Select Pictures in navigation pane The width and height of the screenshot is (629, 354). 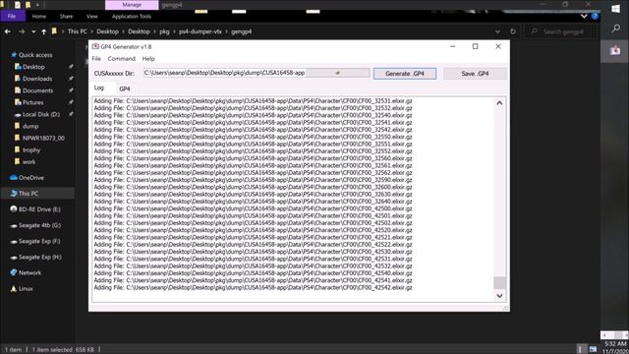(32, 102)
